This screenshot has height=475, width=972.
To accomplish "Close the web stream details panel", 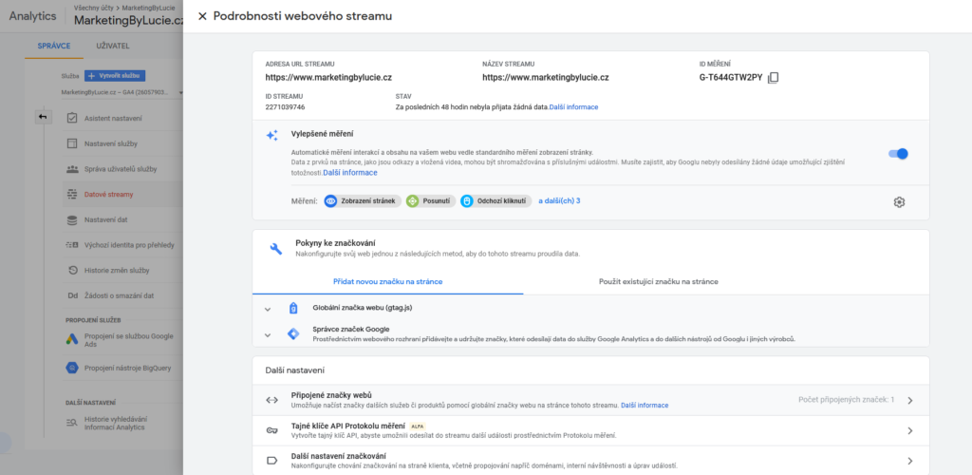I will pyautogui.click(x=202, y=16).
